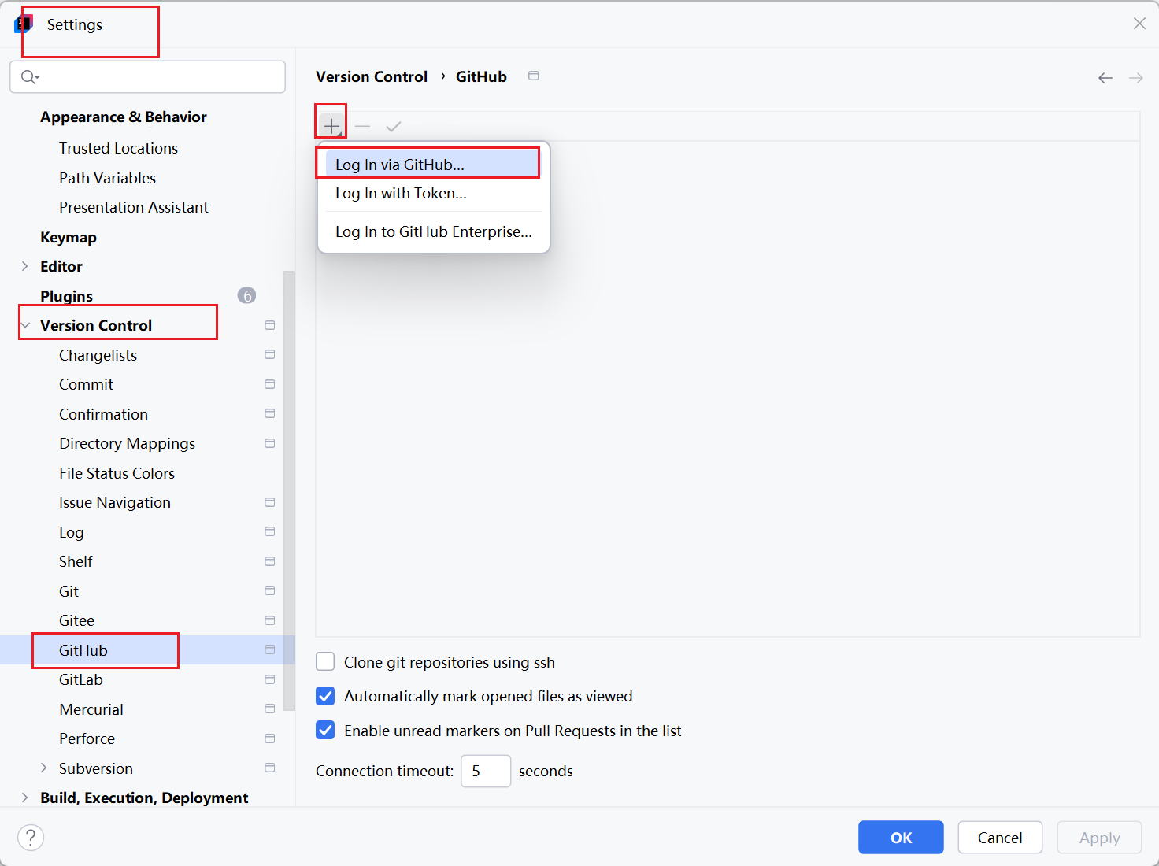
Task: Click the settings tree vertical scrollbar
Action: [289, 490]
